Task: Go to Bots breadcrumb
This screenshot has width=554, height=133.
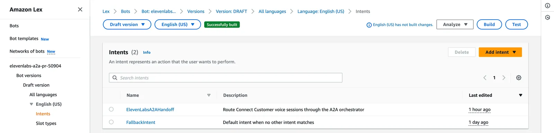Action: [126, 11]
